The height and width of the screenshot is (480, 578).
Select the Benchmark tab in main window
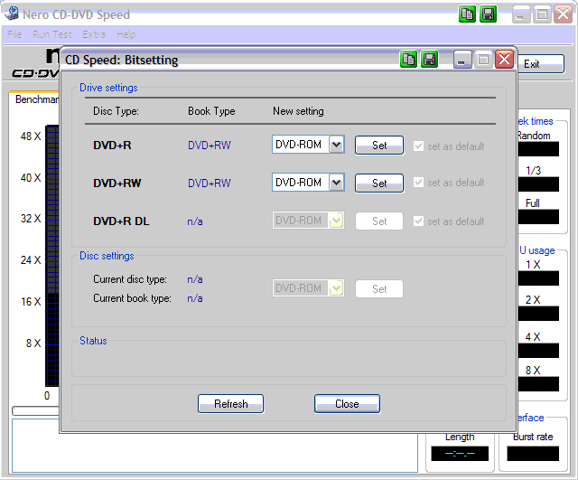click(36, 99)
